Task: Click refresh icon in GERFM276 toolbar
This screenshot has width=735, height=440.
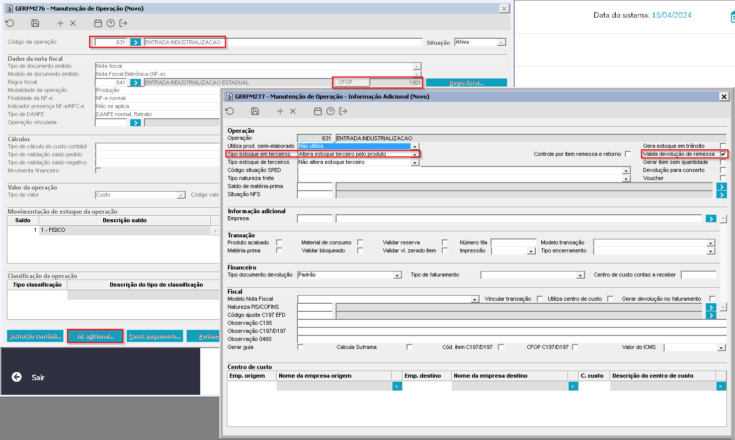Action: coord(10,23)
